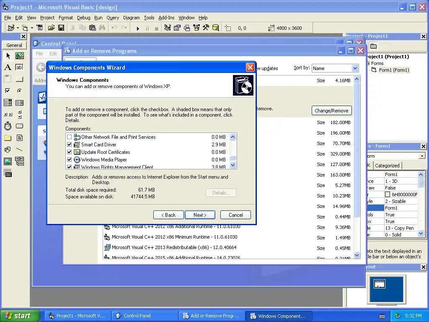Click the Windows Start button
The width and height of the screenshot is (429, 322).
19,316
